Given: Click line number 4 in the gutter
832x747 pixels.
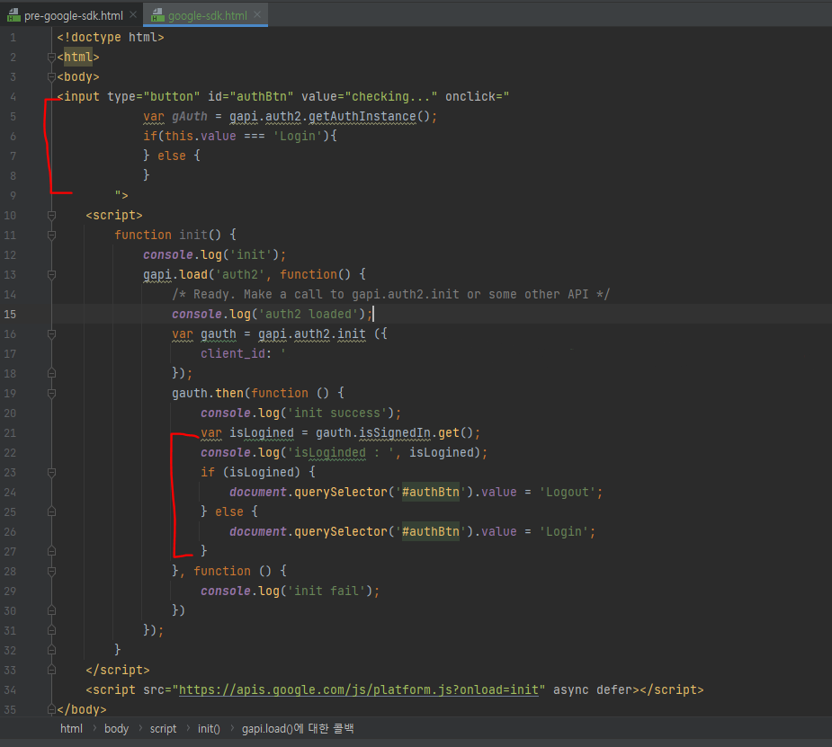Looking at the screenshot, I should tap(13, 97).
